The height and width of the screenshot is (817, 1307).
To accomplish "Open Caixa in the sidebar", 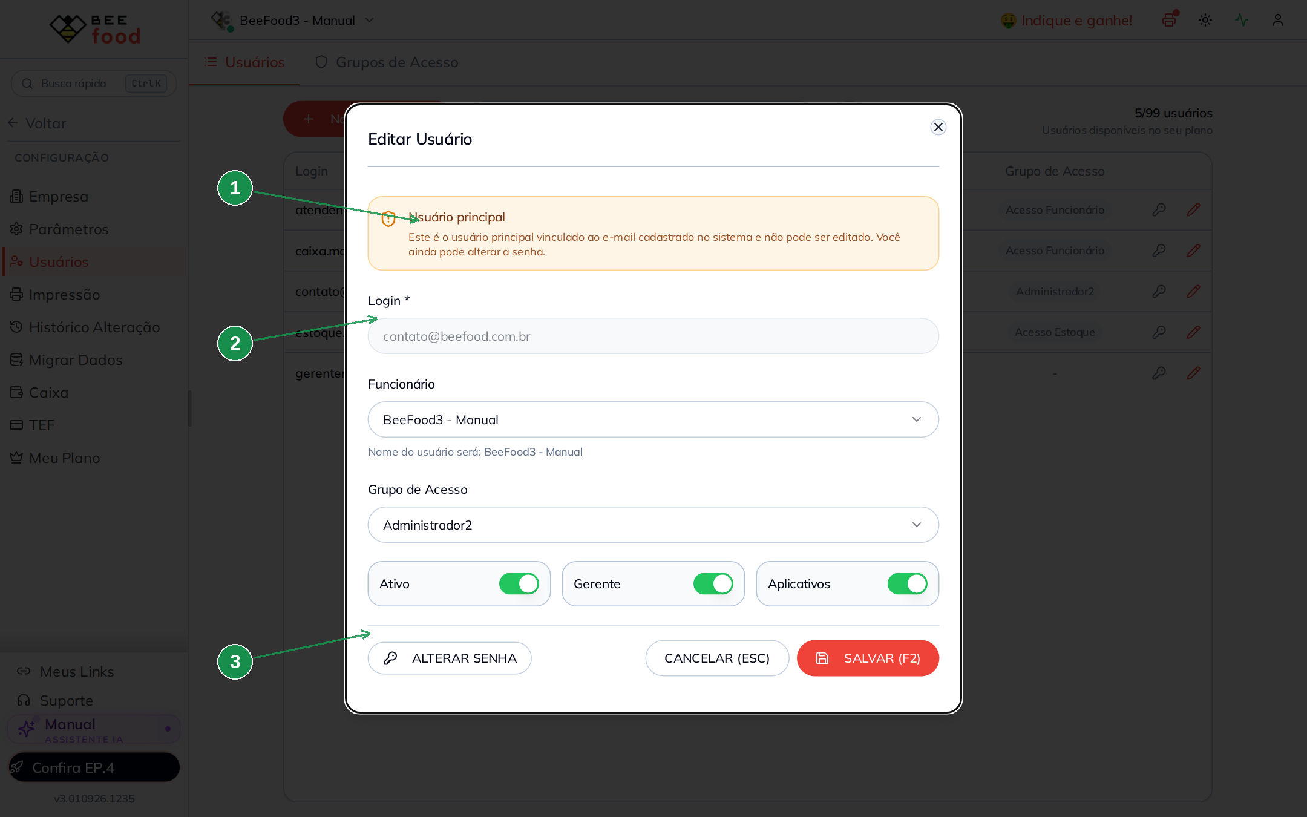I will coord(94,393).
